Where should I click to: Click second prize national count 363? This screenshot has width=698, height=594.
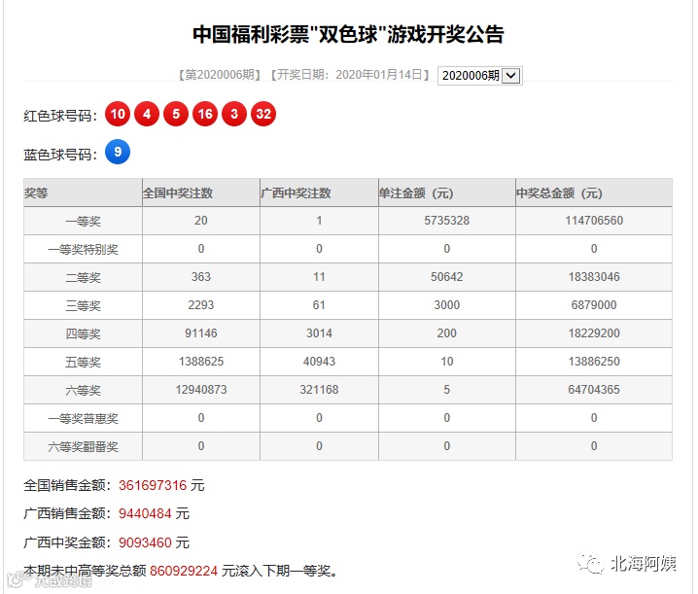201,277
